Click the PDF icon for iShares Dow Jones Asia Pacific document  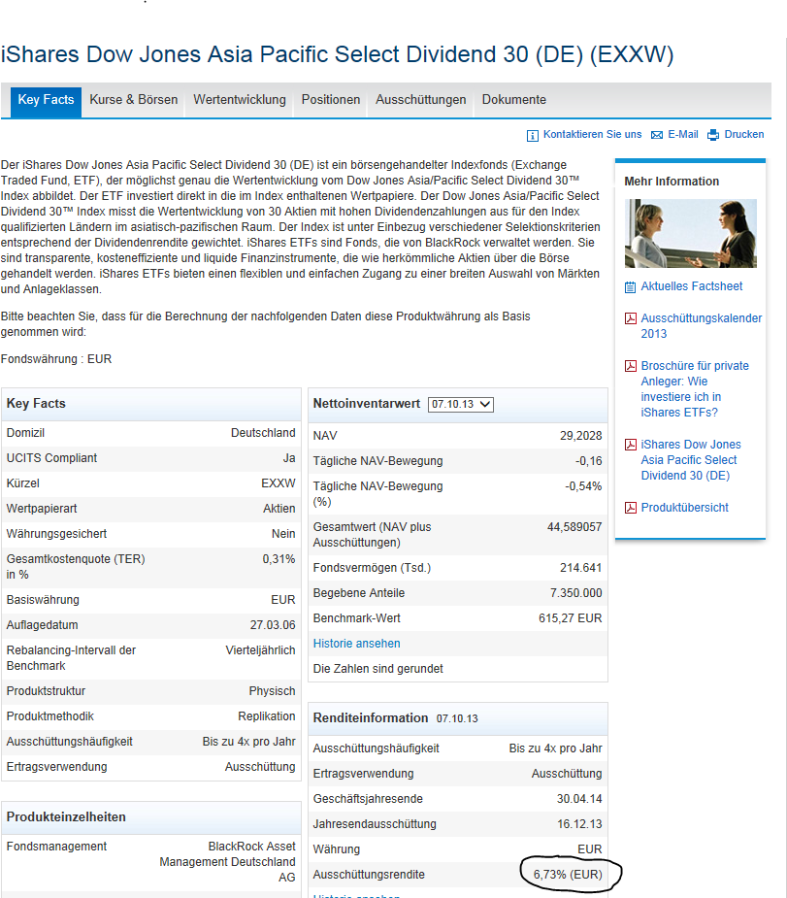click(630, 445)
